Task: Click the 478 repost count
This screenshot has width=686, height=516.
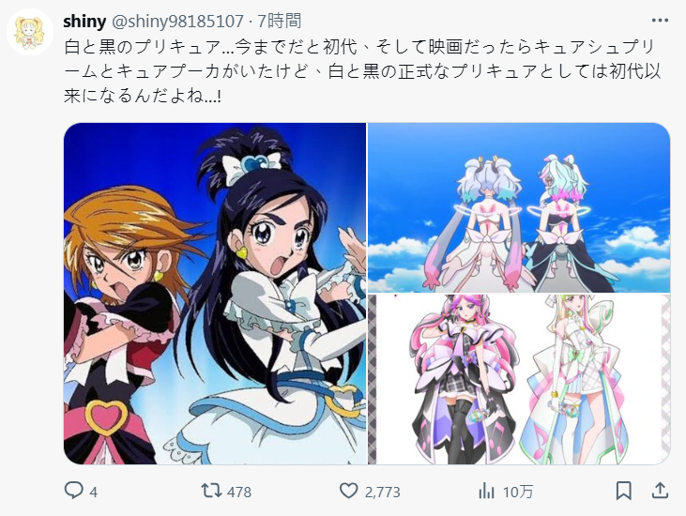Action: [239, 492]
